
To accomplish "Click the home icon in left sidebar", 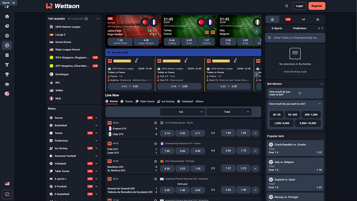I will click(x=7, y=16).
